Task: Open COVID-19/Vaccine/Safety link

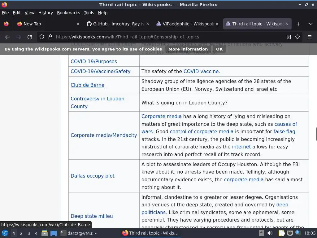Action: pyautogui.click(x=101, y=72)
